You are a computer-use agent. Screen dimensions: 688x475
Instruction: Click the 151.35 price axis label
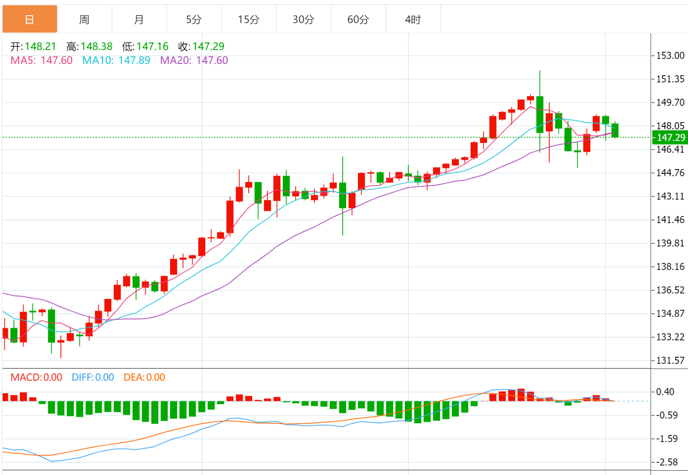(670, 79)
